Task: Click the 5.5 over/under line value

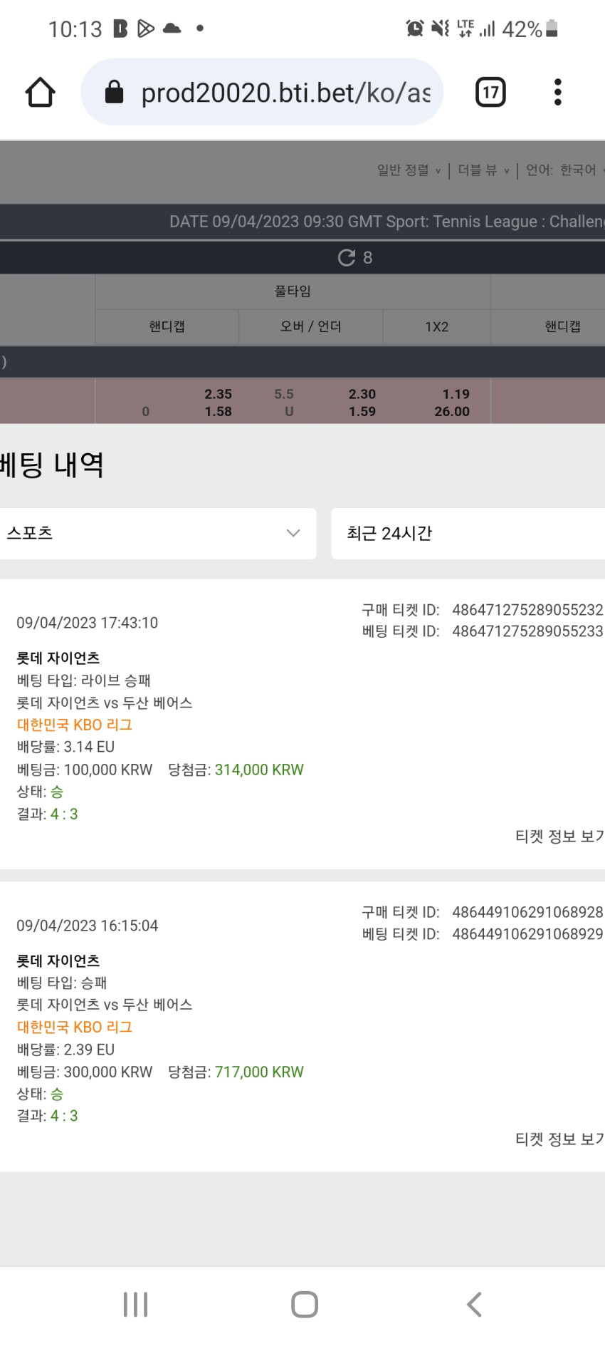Action: (284, 394)
